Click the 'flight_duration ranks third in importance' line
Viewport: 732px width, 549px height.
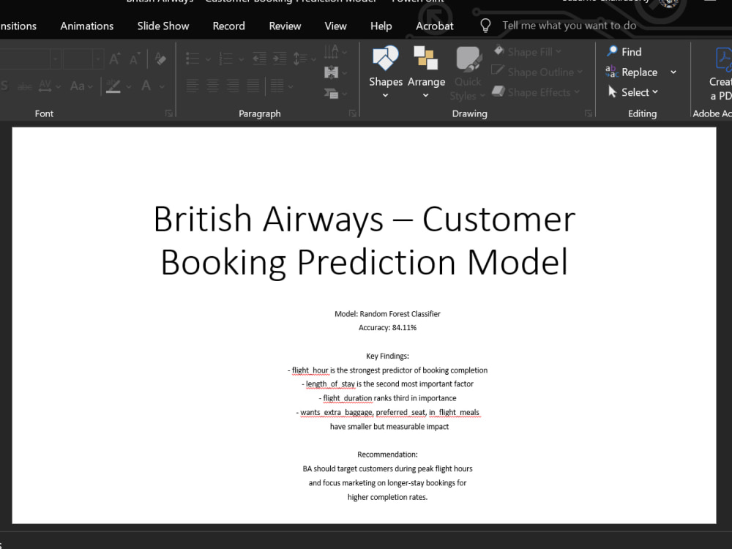coord(387,398)
